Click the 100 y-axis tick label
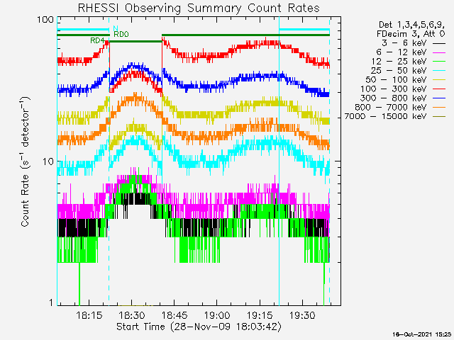Image resolution: width=454 pixels, height=340 pixels. click(45, 20)
